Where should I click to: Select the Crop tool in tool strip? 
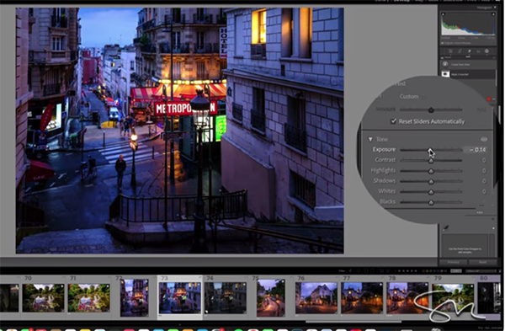[460, 51]
